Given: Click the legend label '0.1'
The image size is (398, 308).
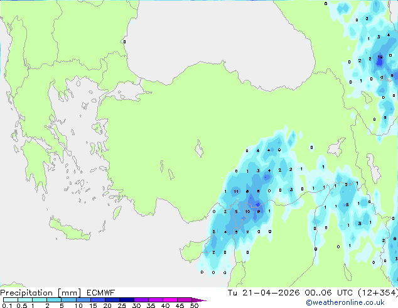Looking at the screenshot, I should [x=7, y=305].
